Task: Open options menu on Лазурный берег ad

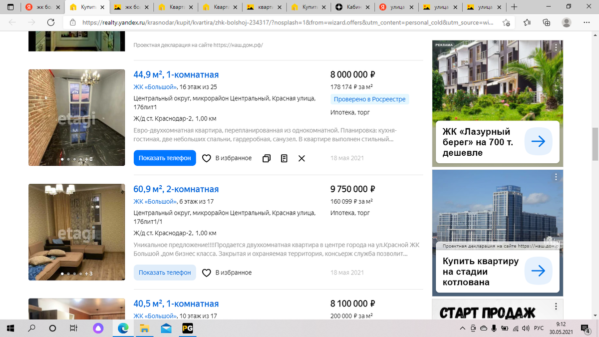Action: click(x=556, y=47)
